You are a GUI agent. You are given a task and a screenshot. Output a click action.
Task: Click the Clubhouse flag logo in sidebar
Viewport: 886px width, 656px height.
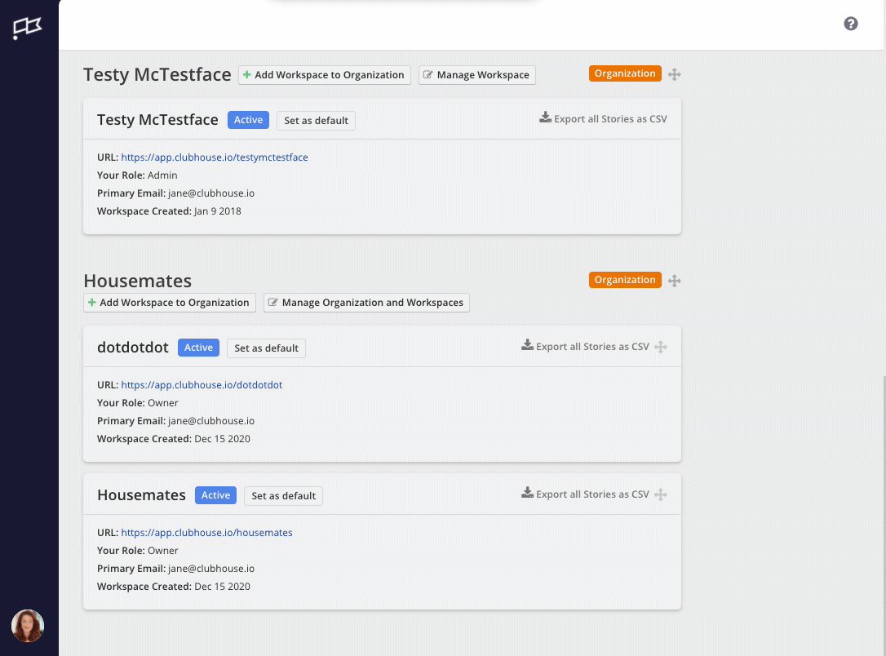(27, 27)
